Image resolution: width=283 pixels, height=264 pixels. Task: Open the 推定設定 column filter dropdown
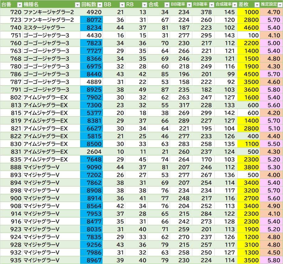tap(280, 5)
